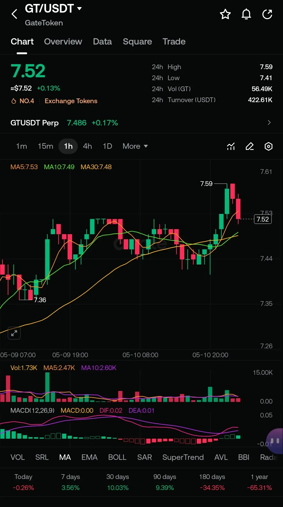Toggle BBI indicator
This screenshot has width=283, height=507.
[244, 457]
